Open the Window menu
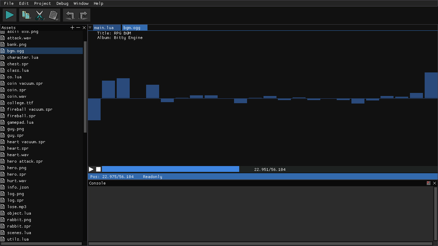Screen dimensions: 438x246 coord(81,3)
